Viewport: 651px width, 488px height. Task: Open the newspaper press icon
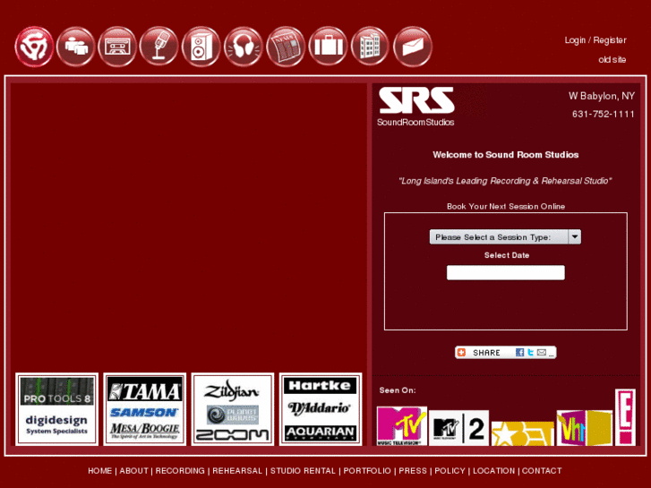tap(286, 47)
